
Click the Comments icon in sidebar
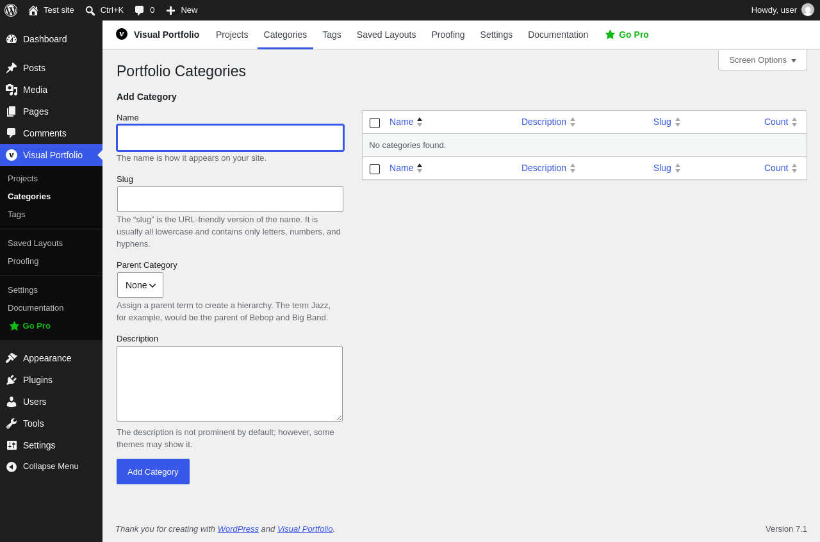point(12,133)
